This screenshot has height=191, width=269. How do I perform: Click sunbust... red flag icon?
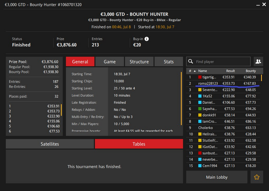click(200, 153)
